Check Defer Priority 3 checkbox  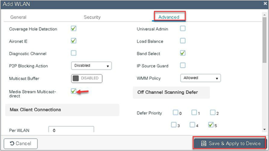pyautogui.click(x=174, y=125)
